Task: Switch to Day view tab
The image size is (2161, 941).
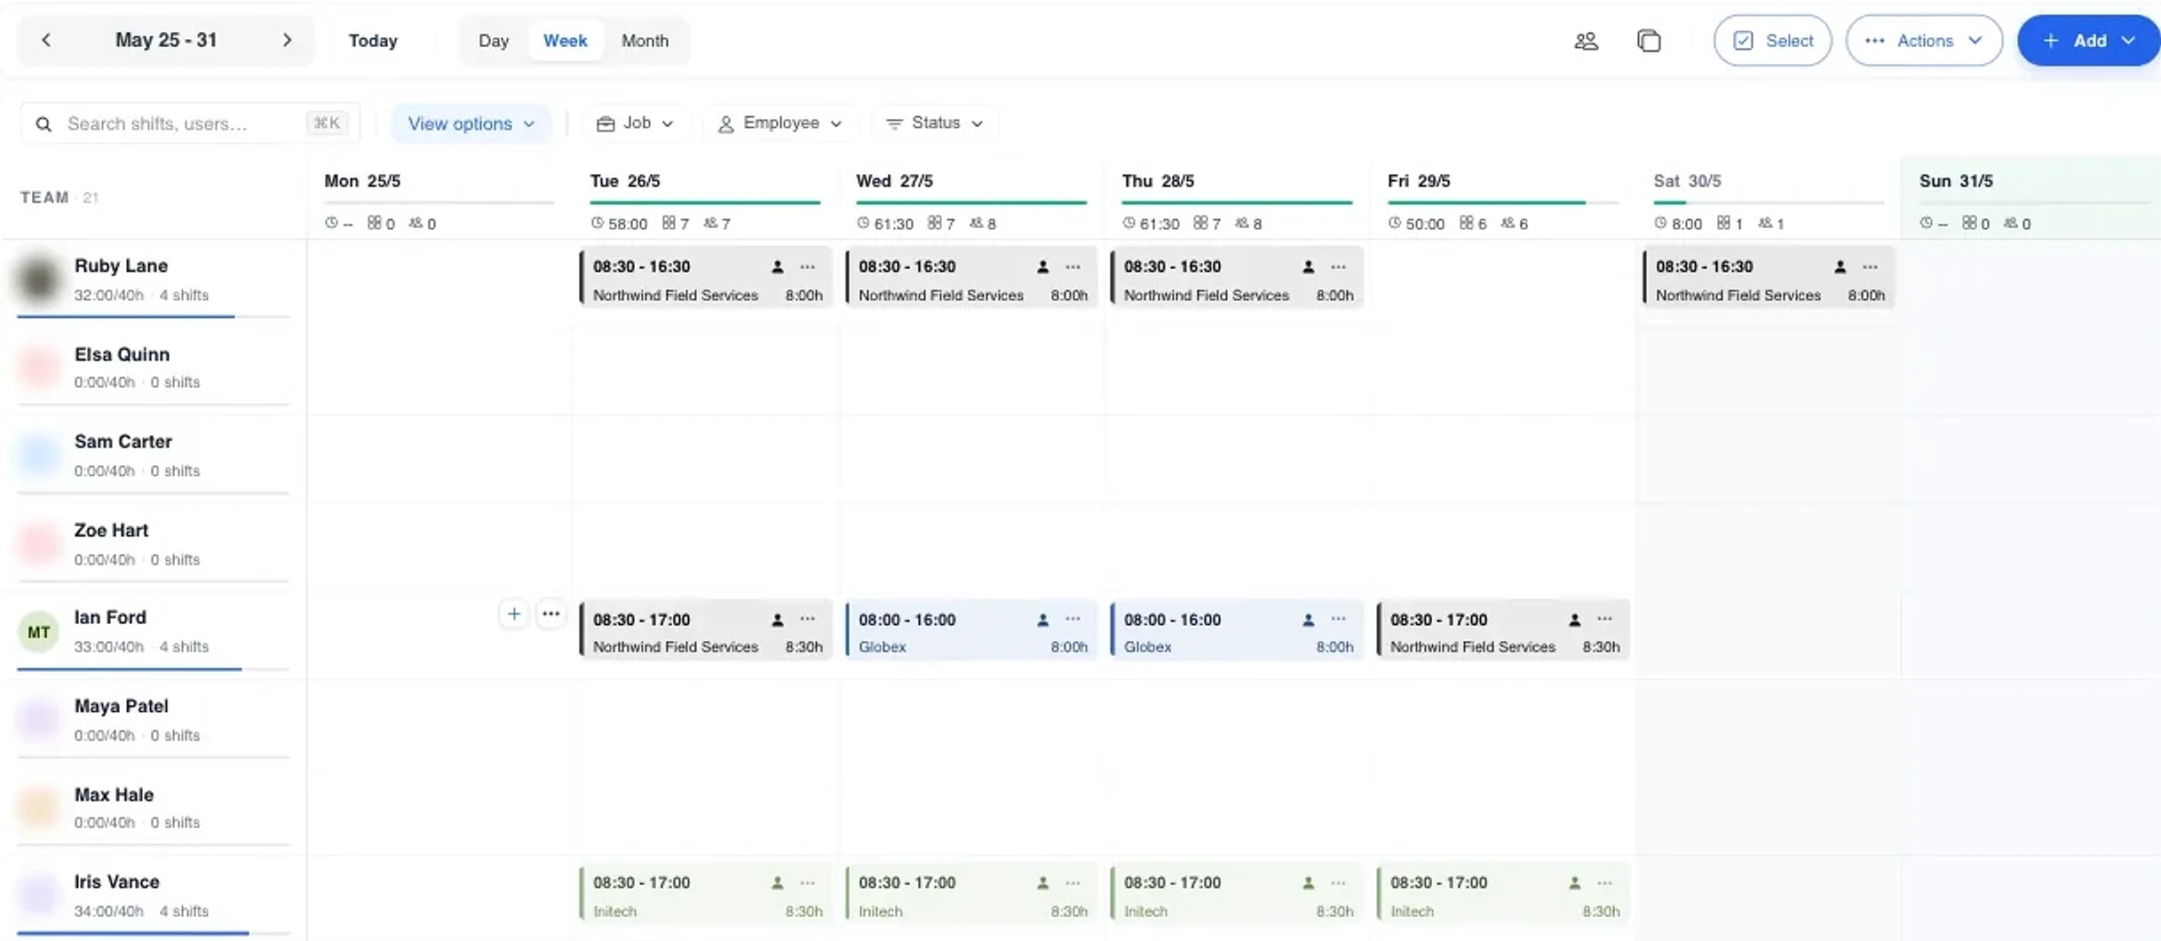Action: point(494,41)
